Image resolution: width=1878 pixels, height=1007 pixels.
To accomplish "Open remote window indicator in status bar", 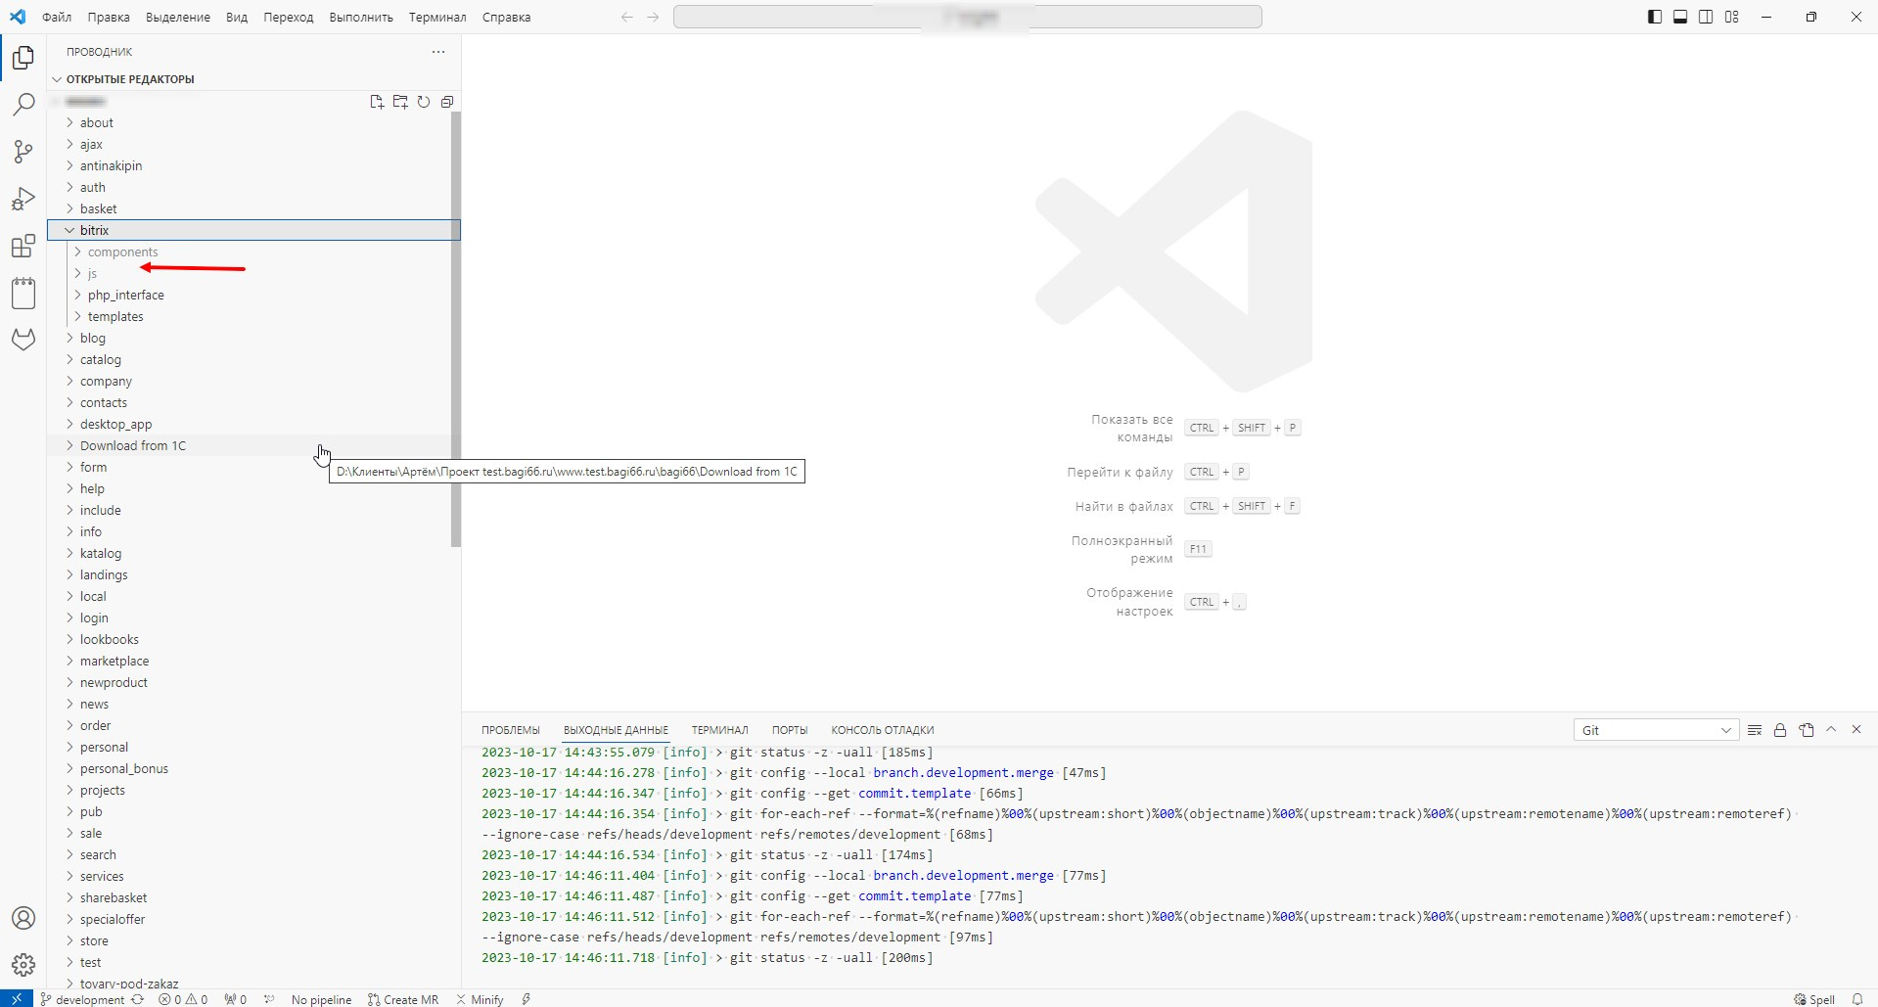I will 17,999.
